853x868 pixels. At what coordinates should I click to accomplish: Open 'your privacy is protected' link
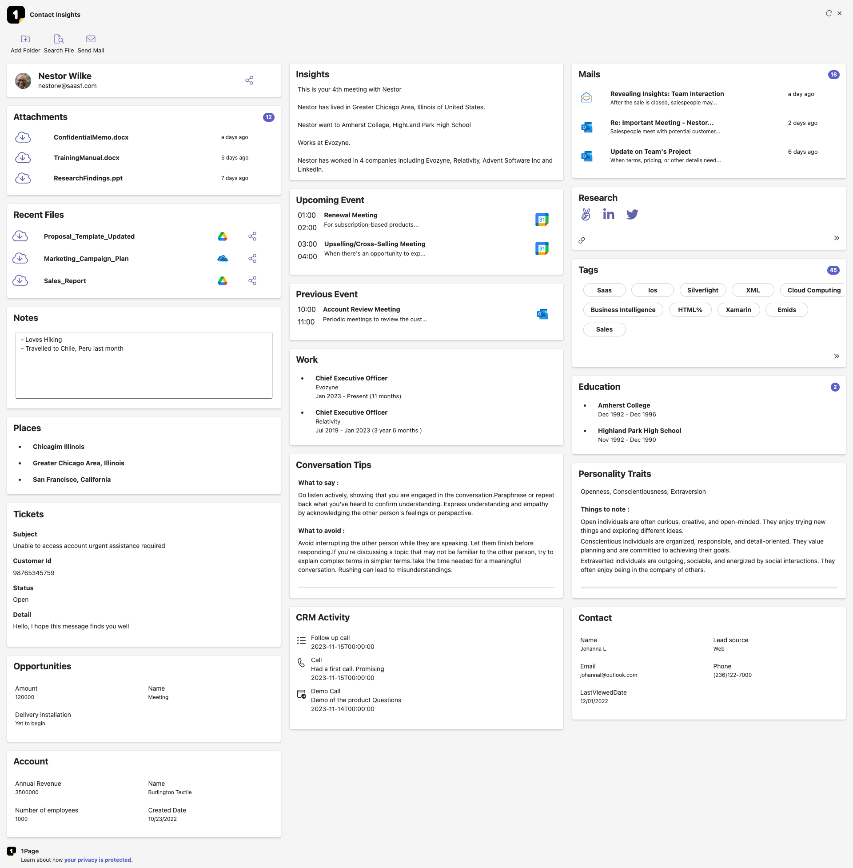pyautogui.click(x=98, y=860)
